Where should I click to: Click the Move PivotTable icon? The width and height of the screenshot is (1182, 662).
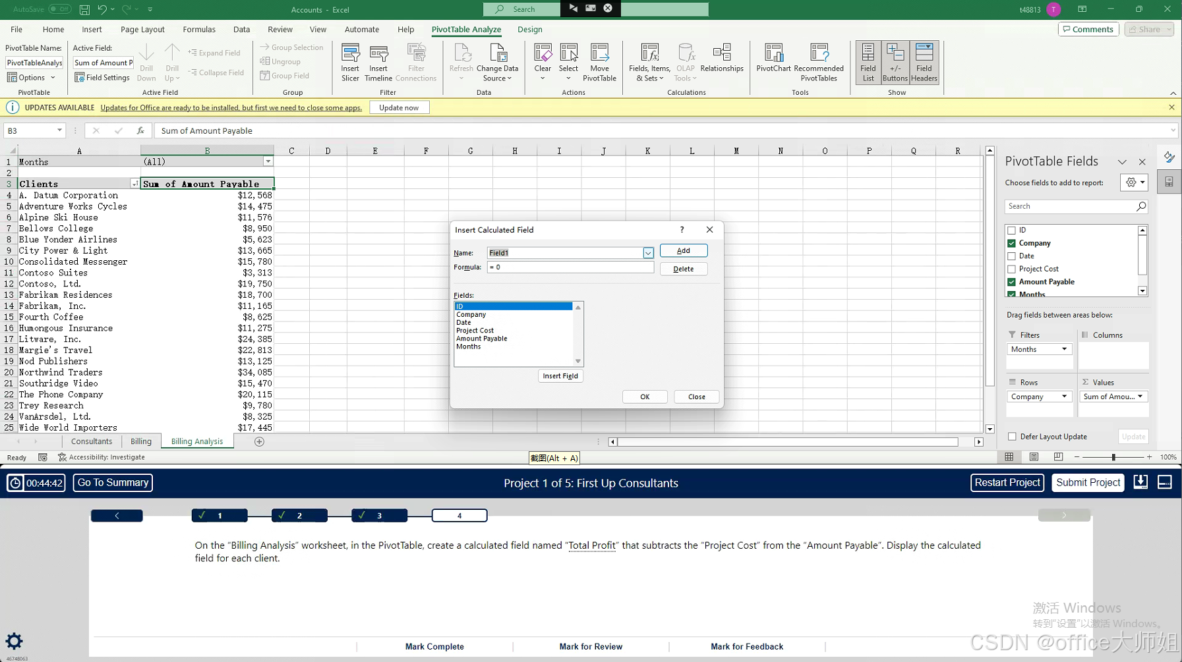(599, 63)
